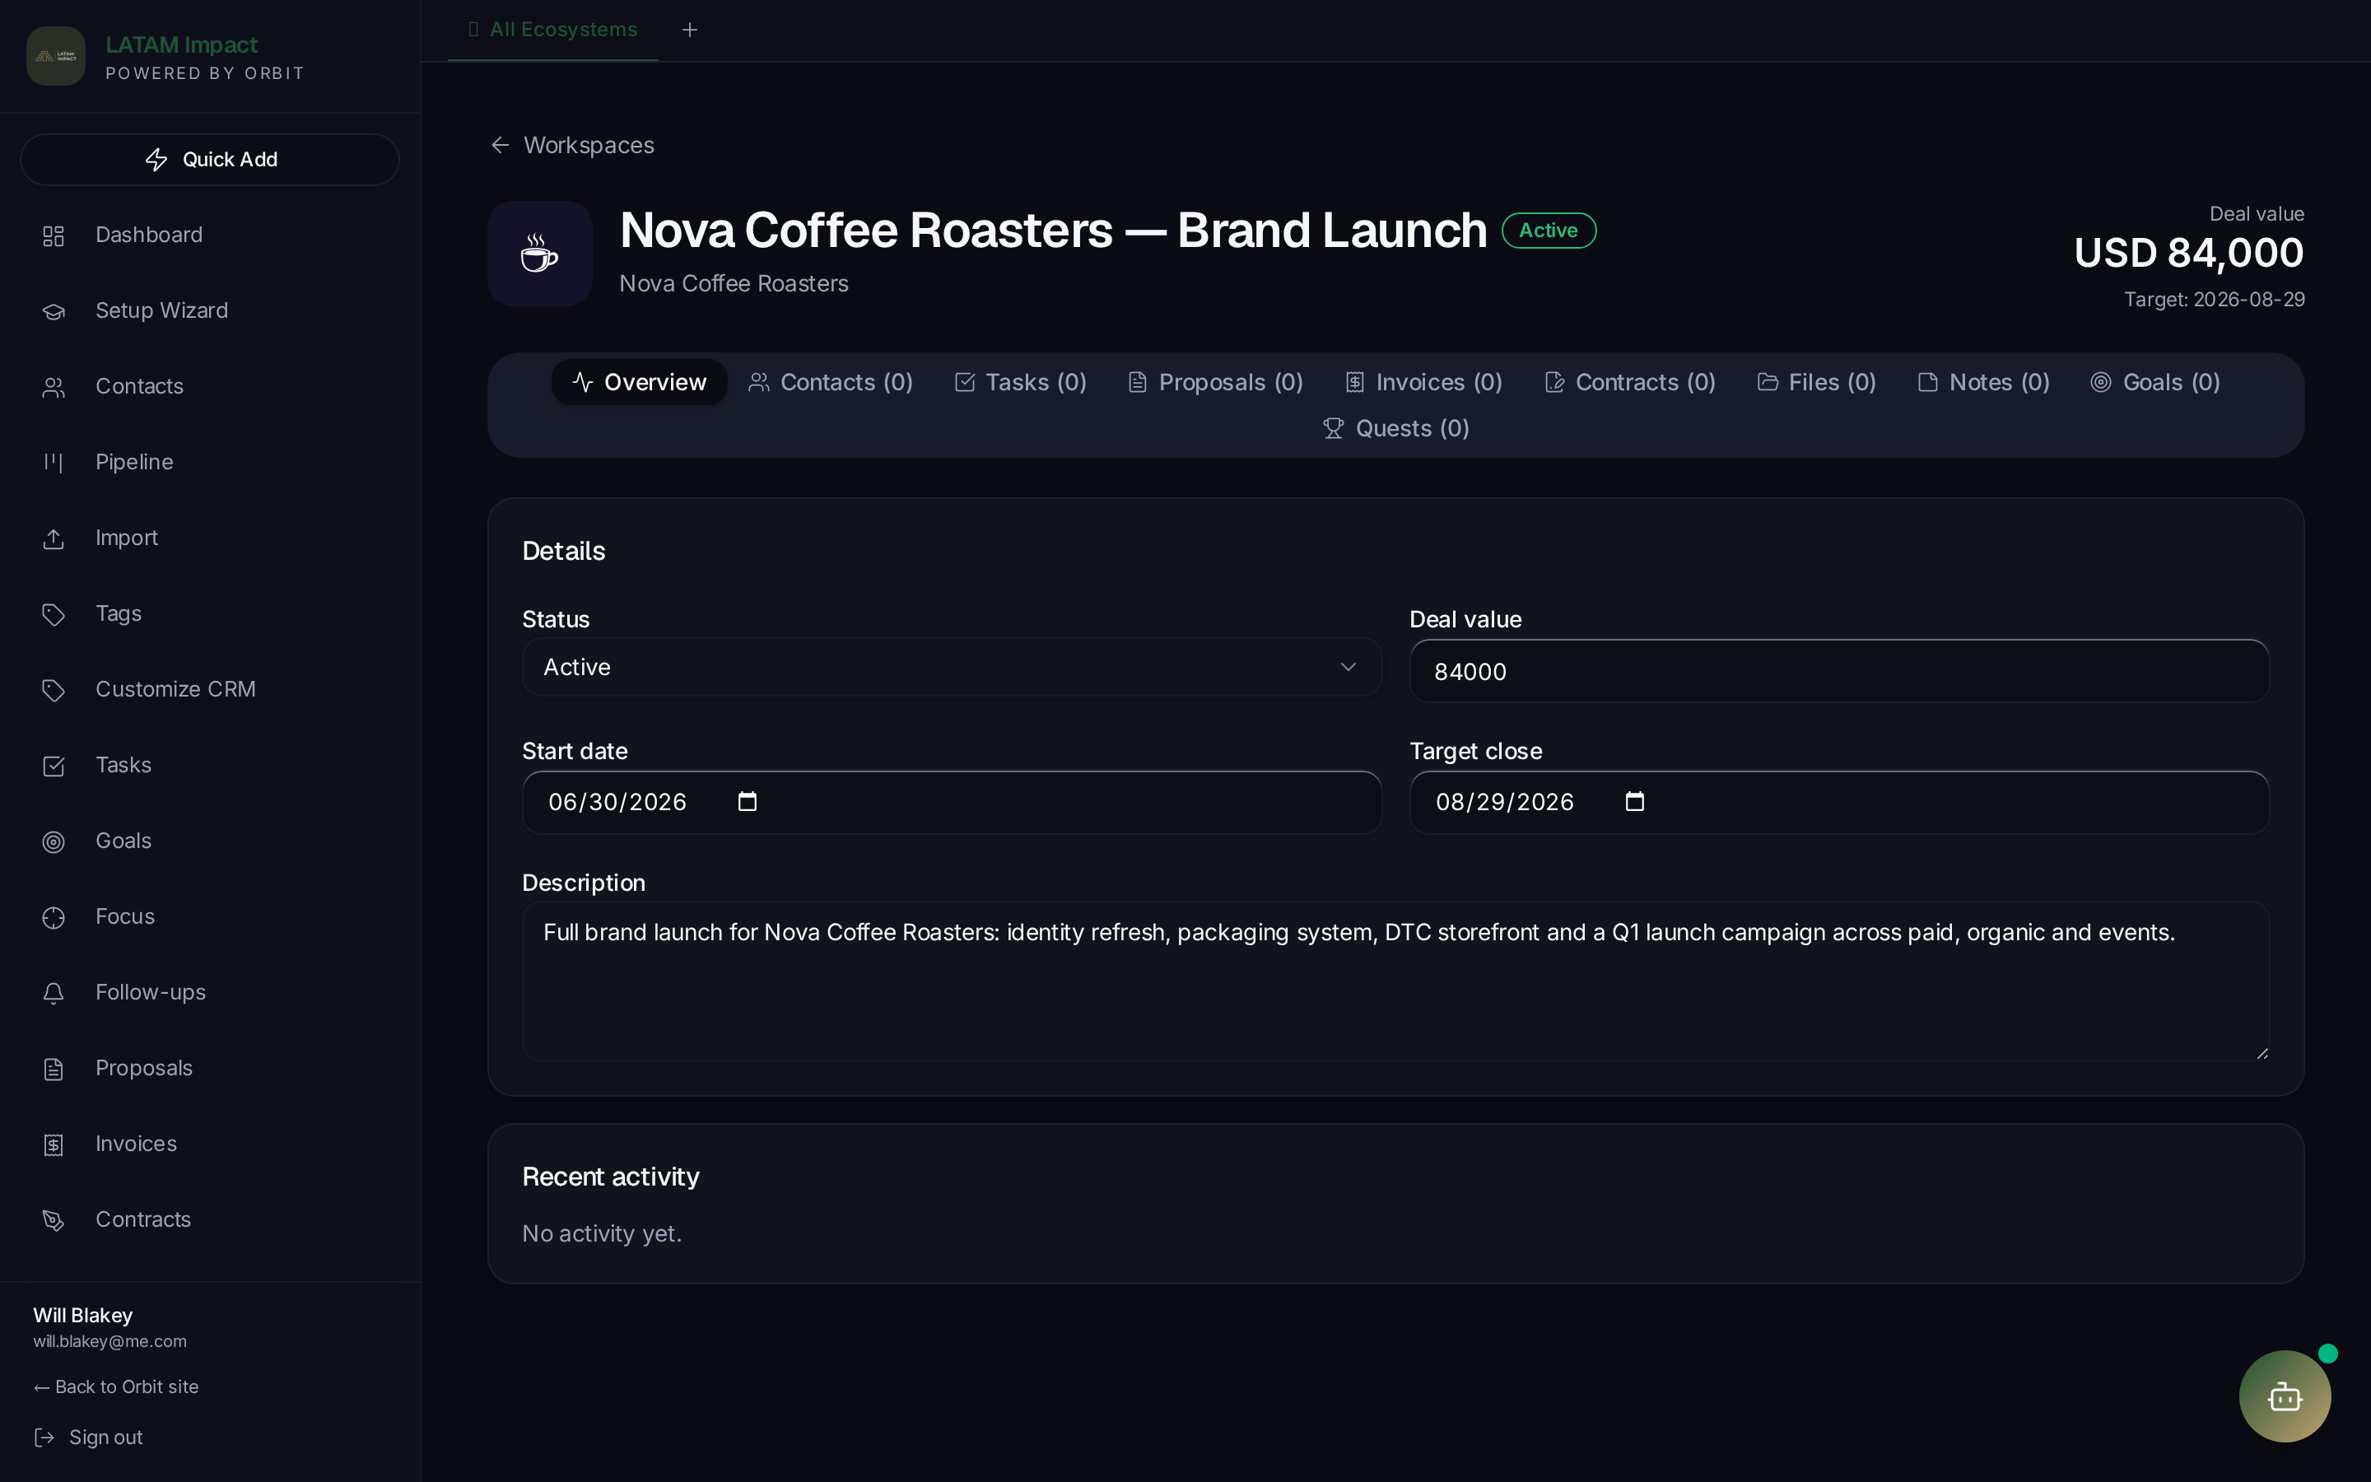Select the All Ecosystems tab

(552, 30)
